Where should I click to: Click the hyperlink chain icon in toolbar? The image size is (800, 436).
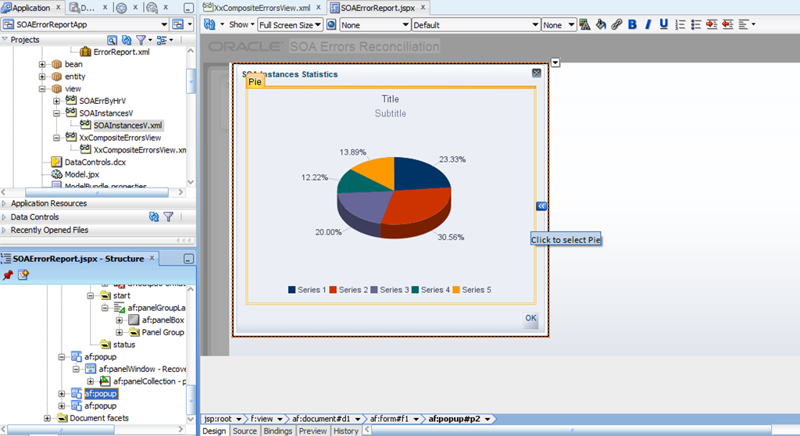[x=616, y=24]
